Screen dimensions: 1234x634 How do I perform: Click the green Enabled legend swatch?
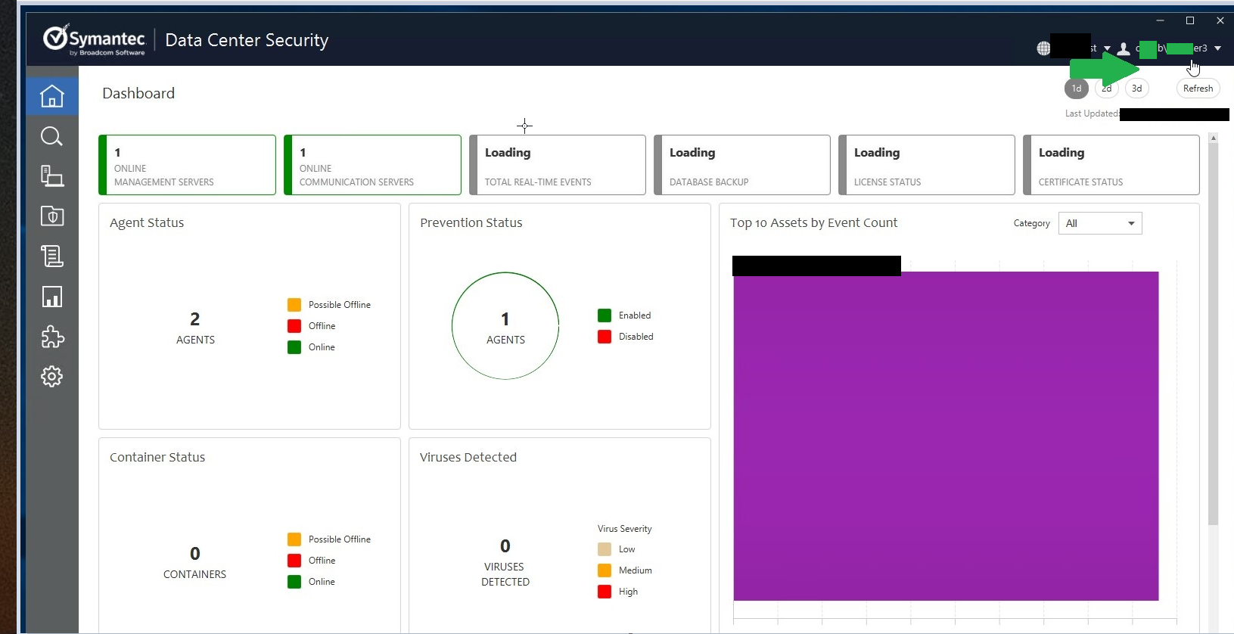[605, 315]
